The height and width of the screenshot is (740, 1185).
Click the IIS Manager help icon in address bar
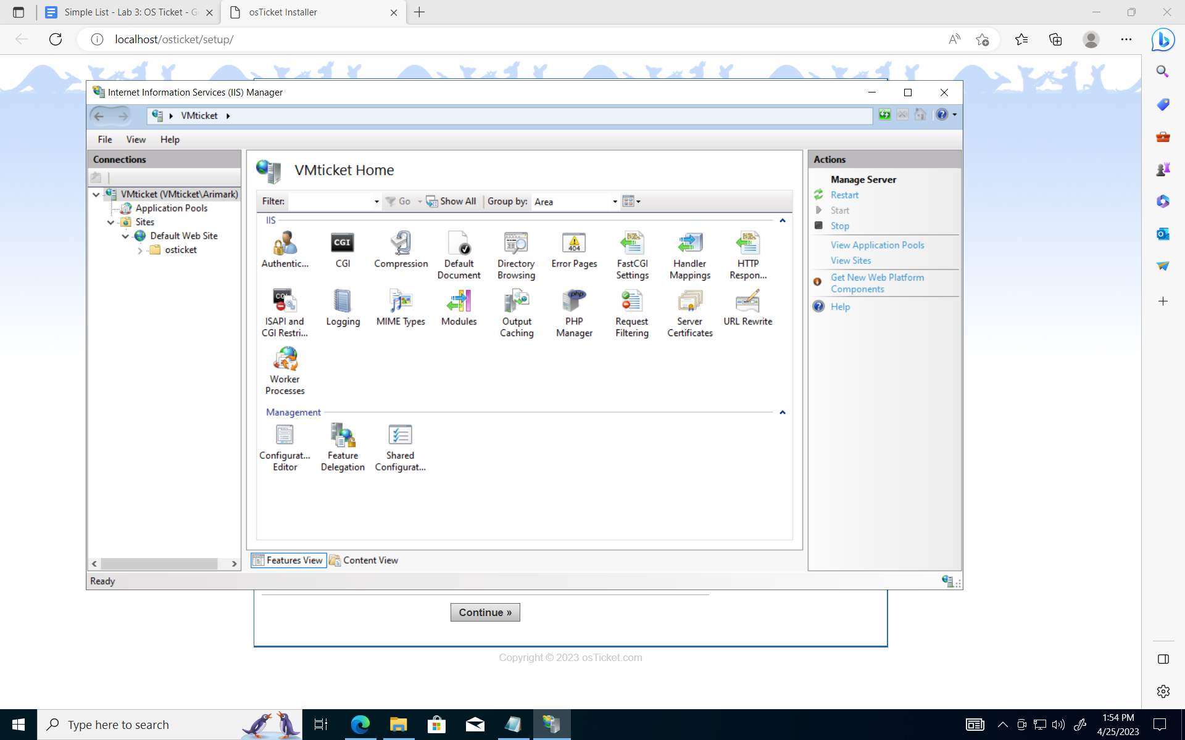point(941,115)
